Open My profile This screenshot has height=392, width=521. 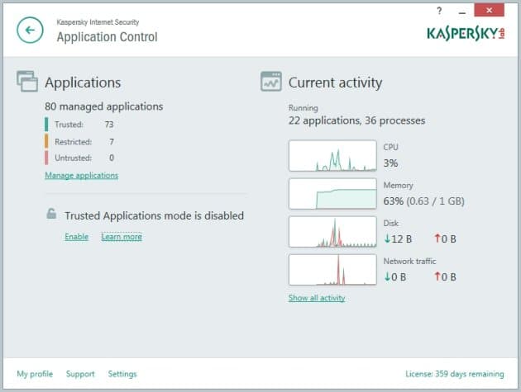tap(35, 374)
